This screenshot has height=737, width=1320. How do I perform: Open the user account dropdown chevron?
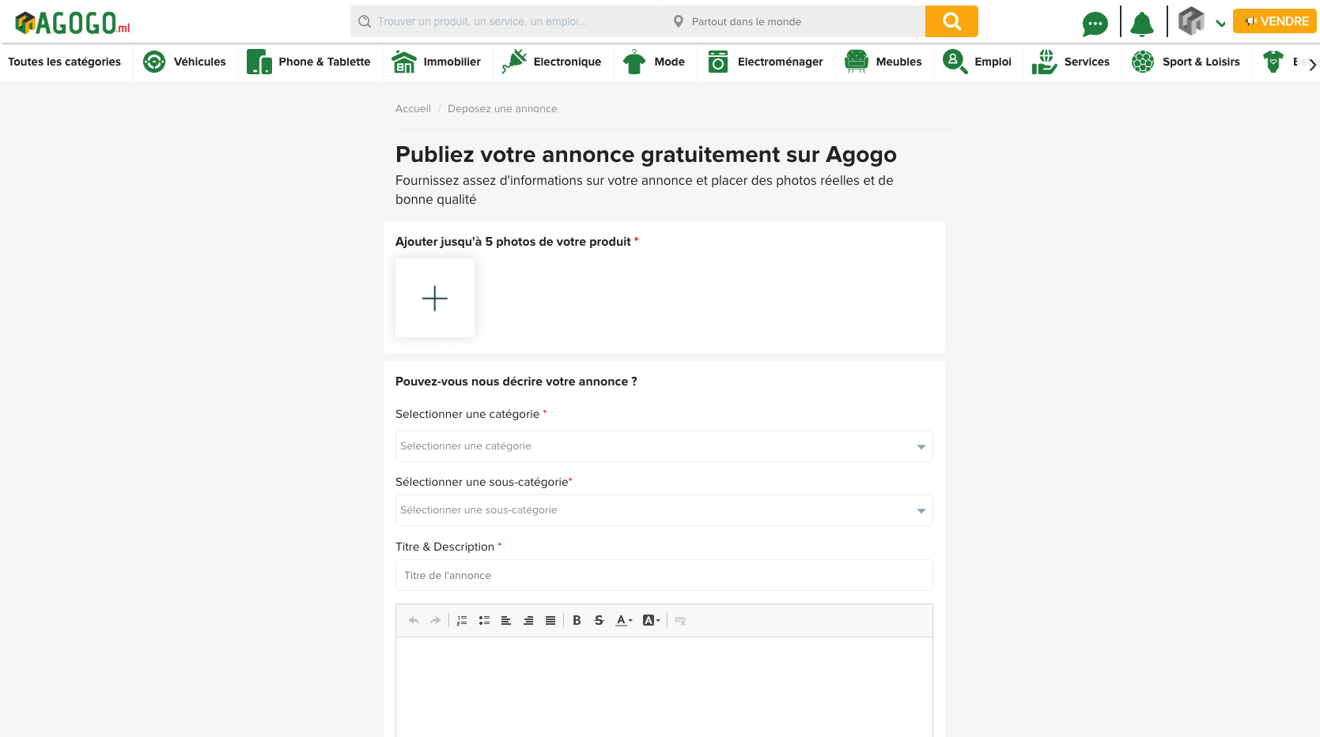pyautogui.click(x=1220, y=24)
